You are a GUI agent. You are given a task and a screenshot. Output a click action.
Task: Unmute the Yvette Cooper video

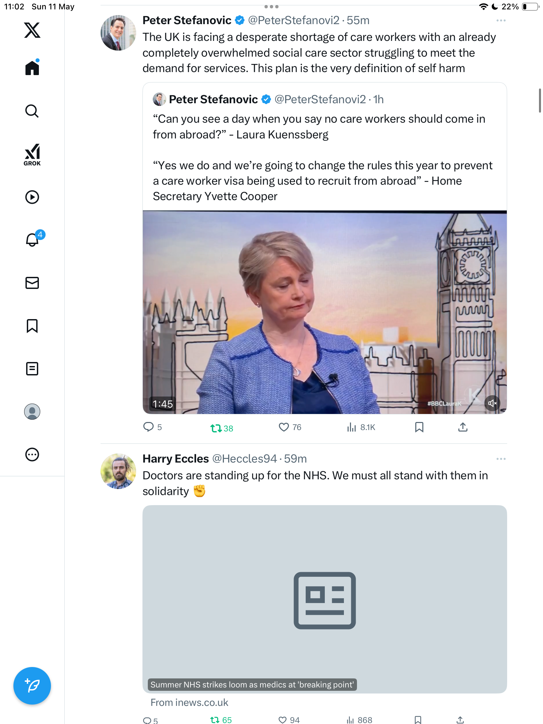[x=492, y=403]
